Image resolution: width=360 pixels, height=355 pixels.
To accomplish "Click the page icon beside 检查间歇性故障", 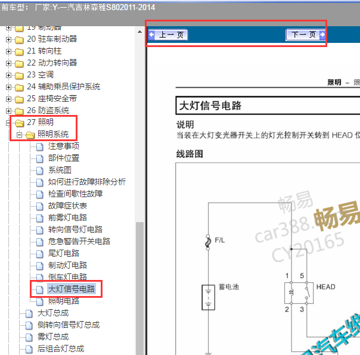I will point(40,195).
